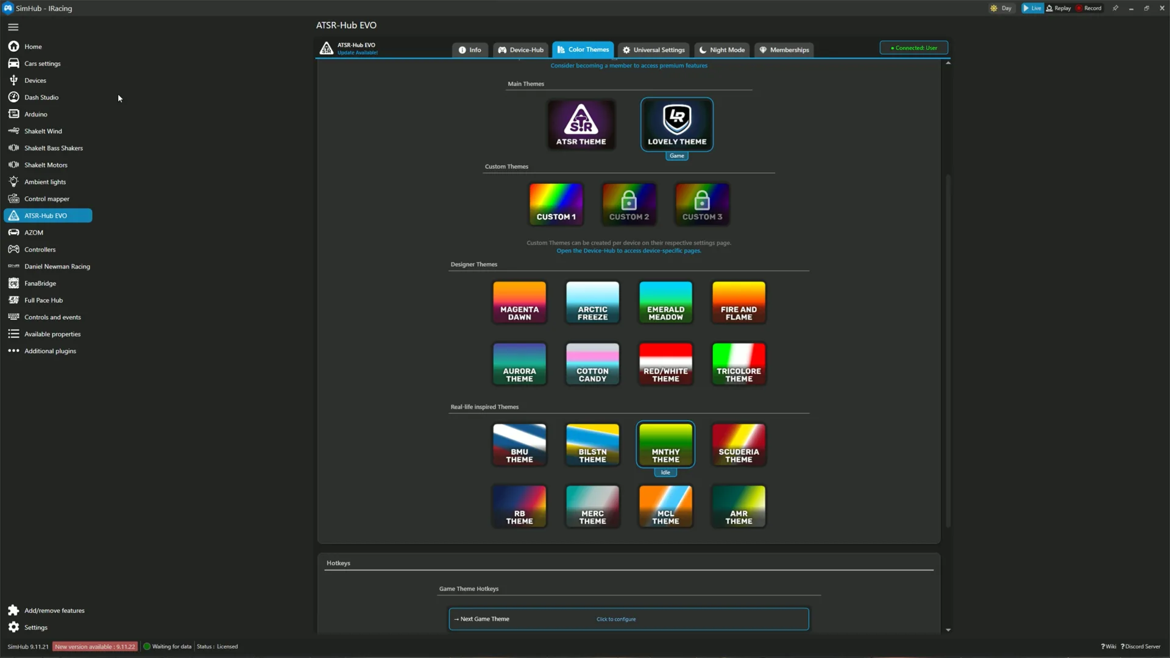Open the Discord Server link

pos(1141,646)
